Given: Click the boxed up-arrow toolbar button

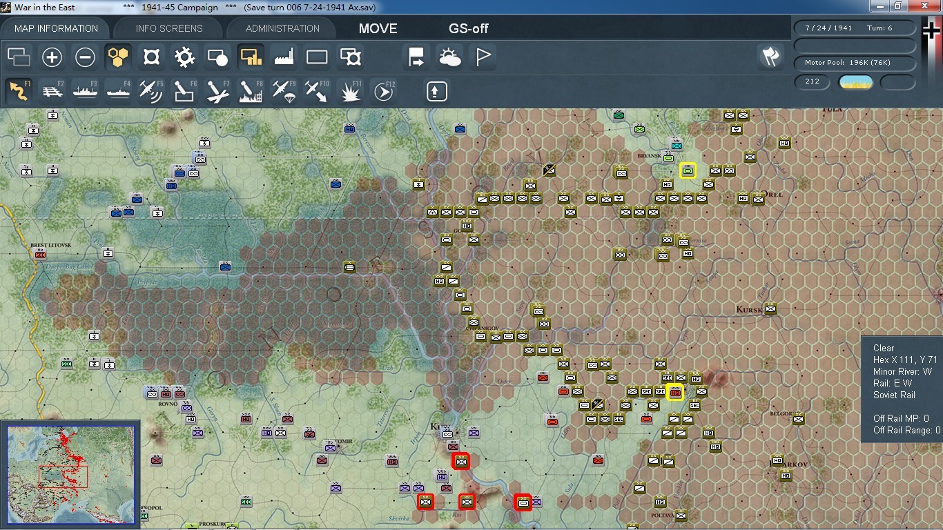Looking at the screenshot, I should pos(436,91).
